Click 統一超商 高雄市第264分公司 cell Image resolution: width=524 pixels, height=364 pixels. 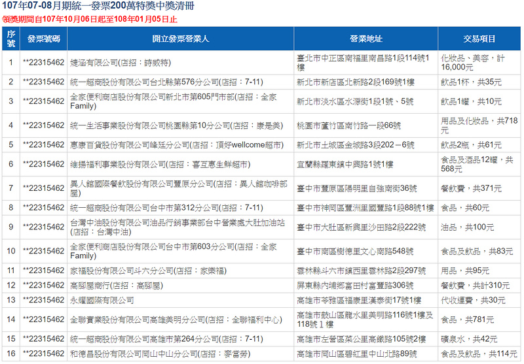tap(181, 339)
